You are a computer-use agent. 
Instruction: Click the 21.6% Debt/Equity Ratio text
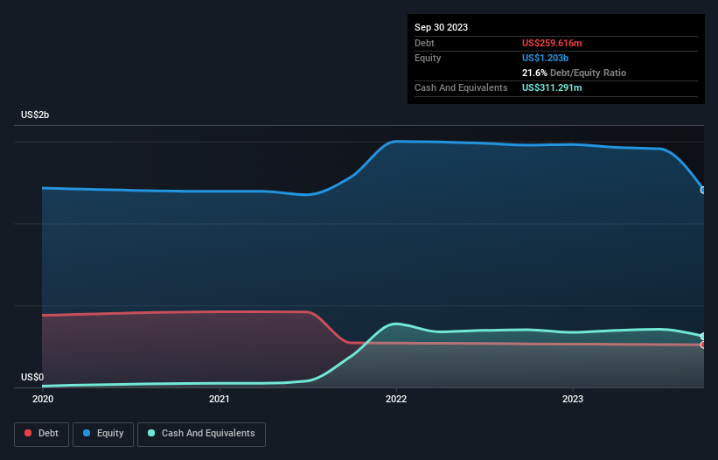pos(574,73)
